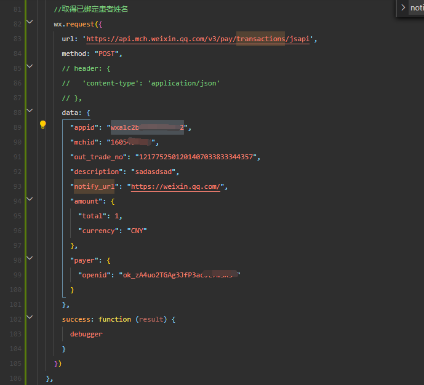This screenshot has height=385, width=424.
Task: Click the "appid" key on line 89
Action: coord(84,127)
